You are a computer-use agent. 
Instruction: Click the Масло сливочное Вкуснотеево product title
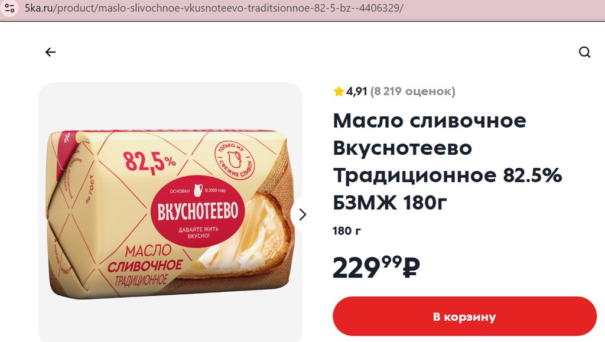(447, 161)
